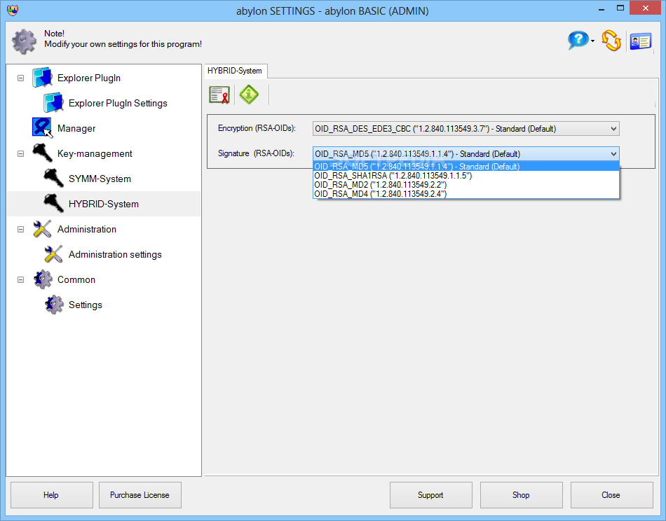Minimize the abylon SETTINGS window
This screenshot has height=521, width=666.
click(601, 9)
